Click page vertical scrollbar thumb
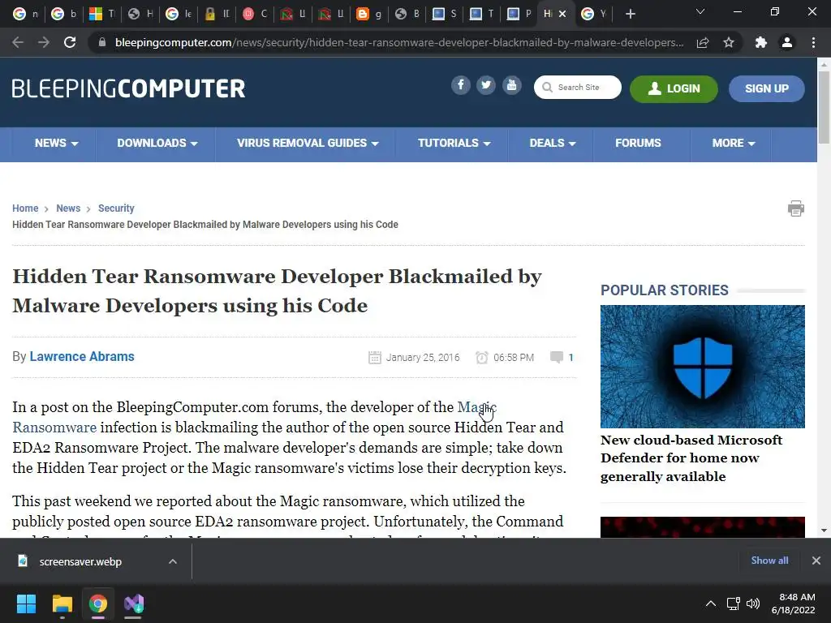The width and height of the screenshot is (831, 623). coord(824,107)
